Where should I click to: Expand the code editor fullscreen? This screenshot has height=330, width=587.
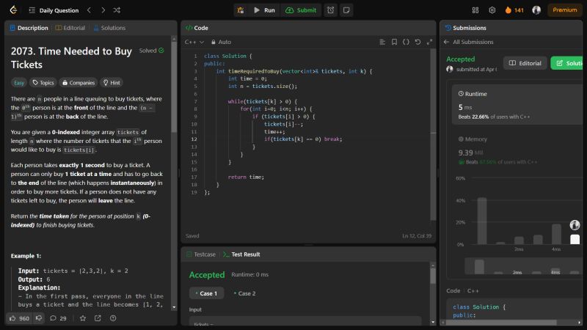click(429, 42)
